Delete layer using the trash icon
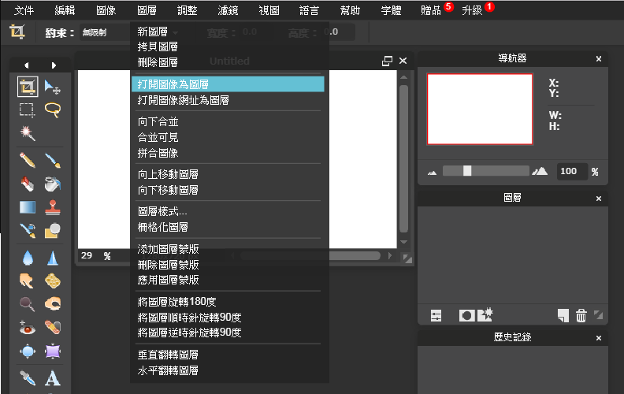 581,316
